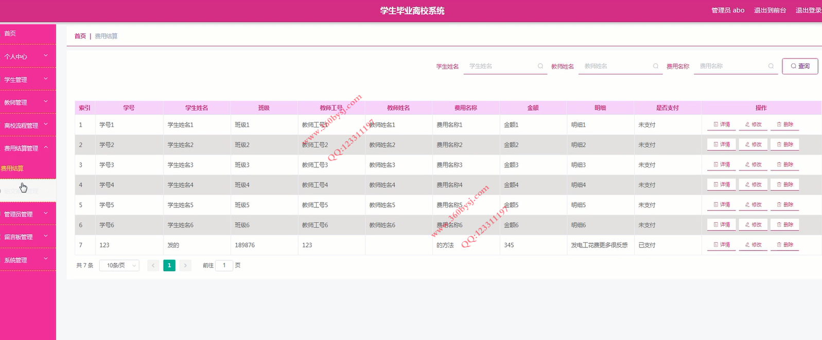Screen dimensions: 822x340
Task: Open 详情 for row 学号6
Action: tap(722, 225)
